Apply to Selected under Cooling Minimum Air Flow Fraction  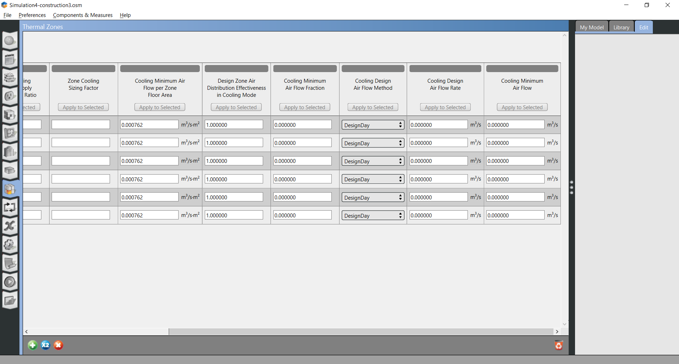[305, 107]
